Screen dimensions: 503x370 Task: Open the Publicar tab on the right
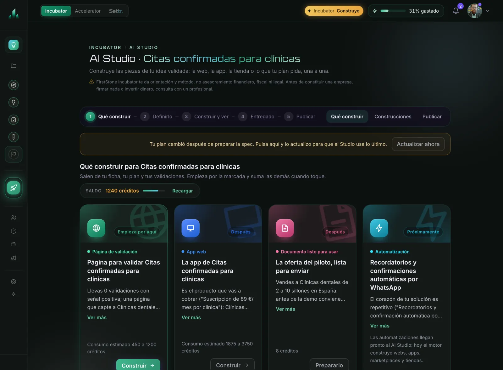(x=432, y=117)
